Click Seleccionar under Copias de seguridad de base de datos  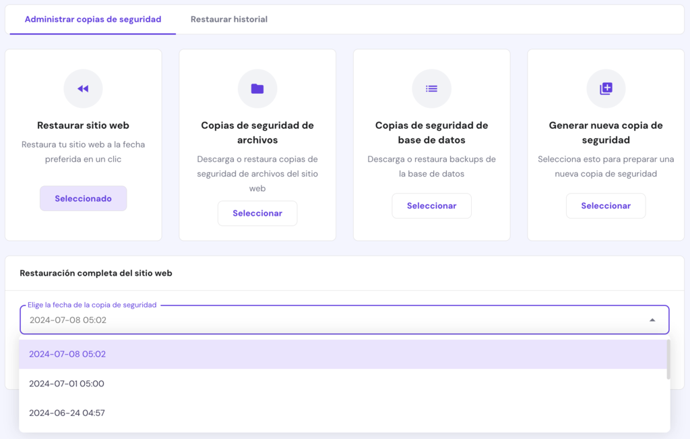431,206
